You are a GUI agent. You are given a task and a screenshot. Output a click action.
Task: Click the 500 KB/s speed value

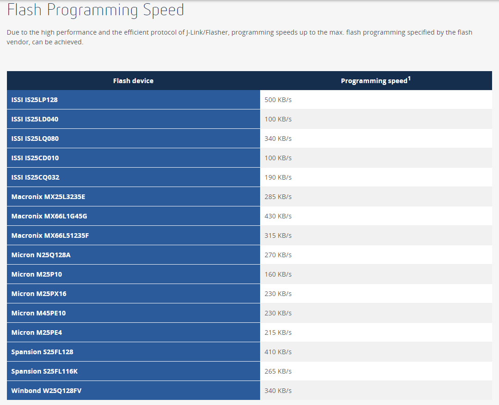[x=278, y=100]
